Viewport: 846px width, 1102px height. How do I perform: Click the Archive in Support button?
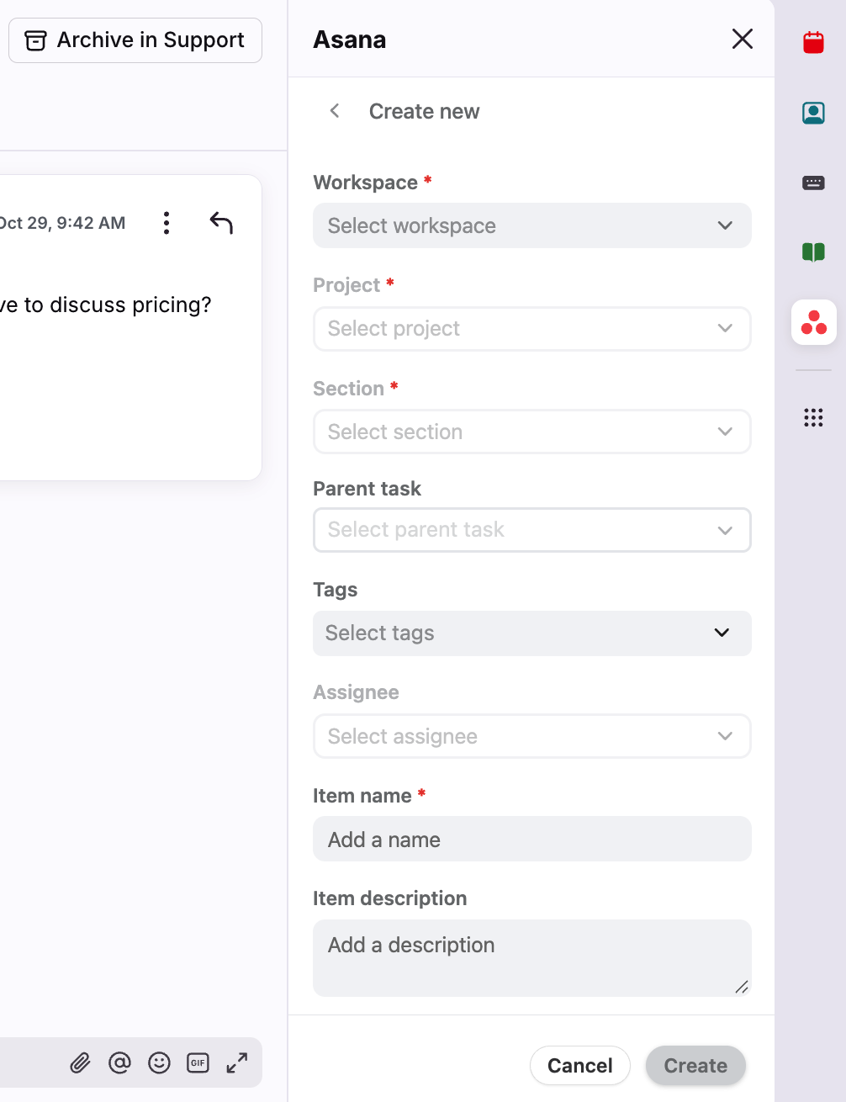pos(135,40)
